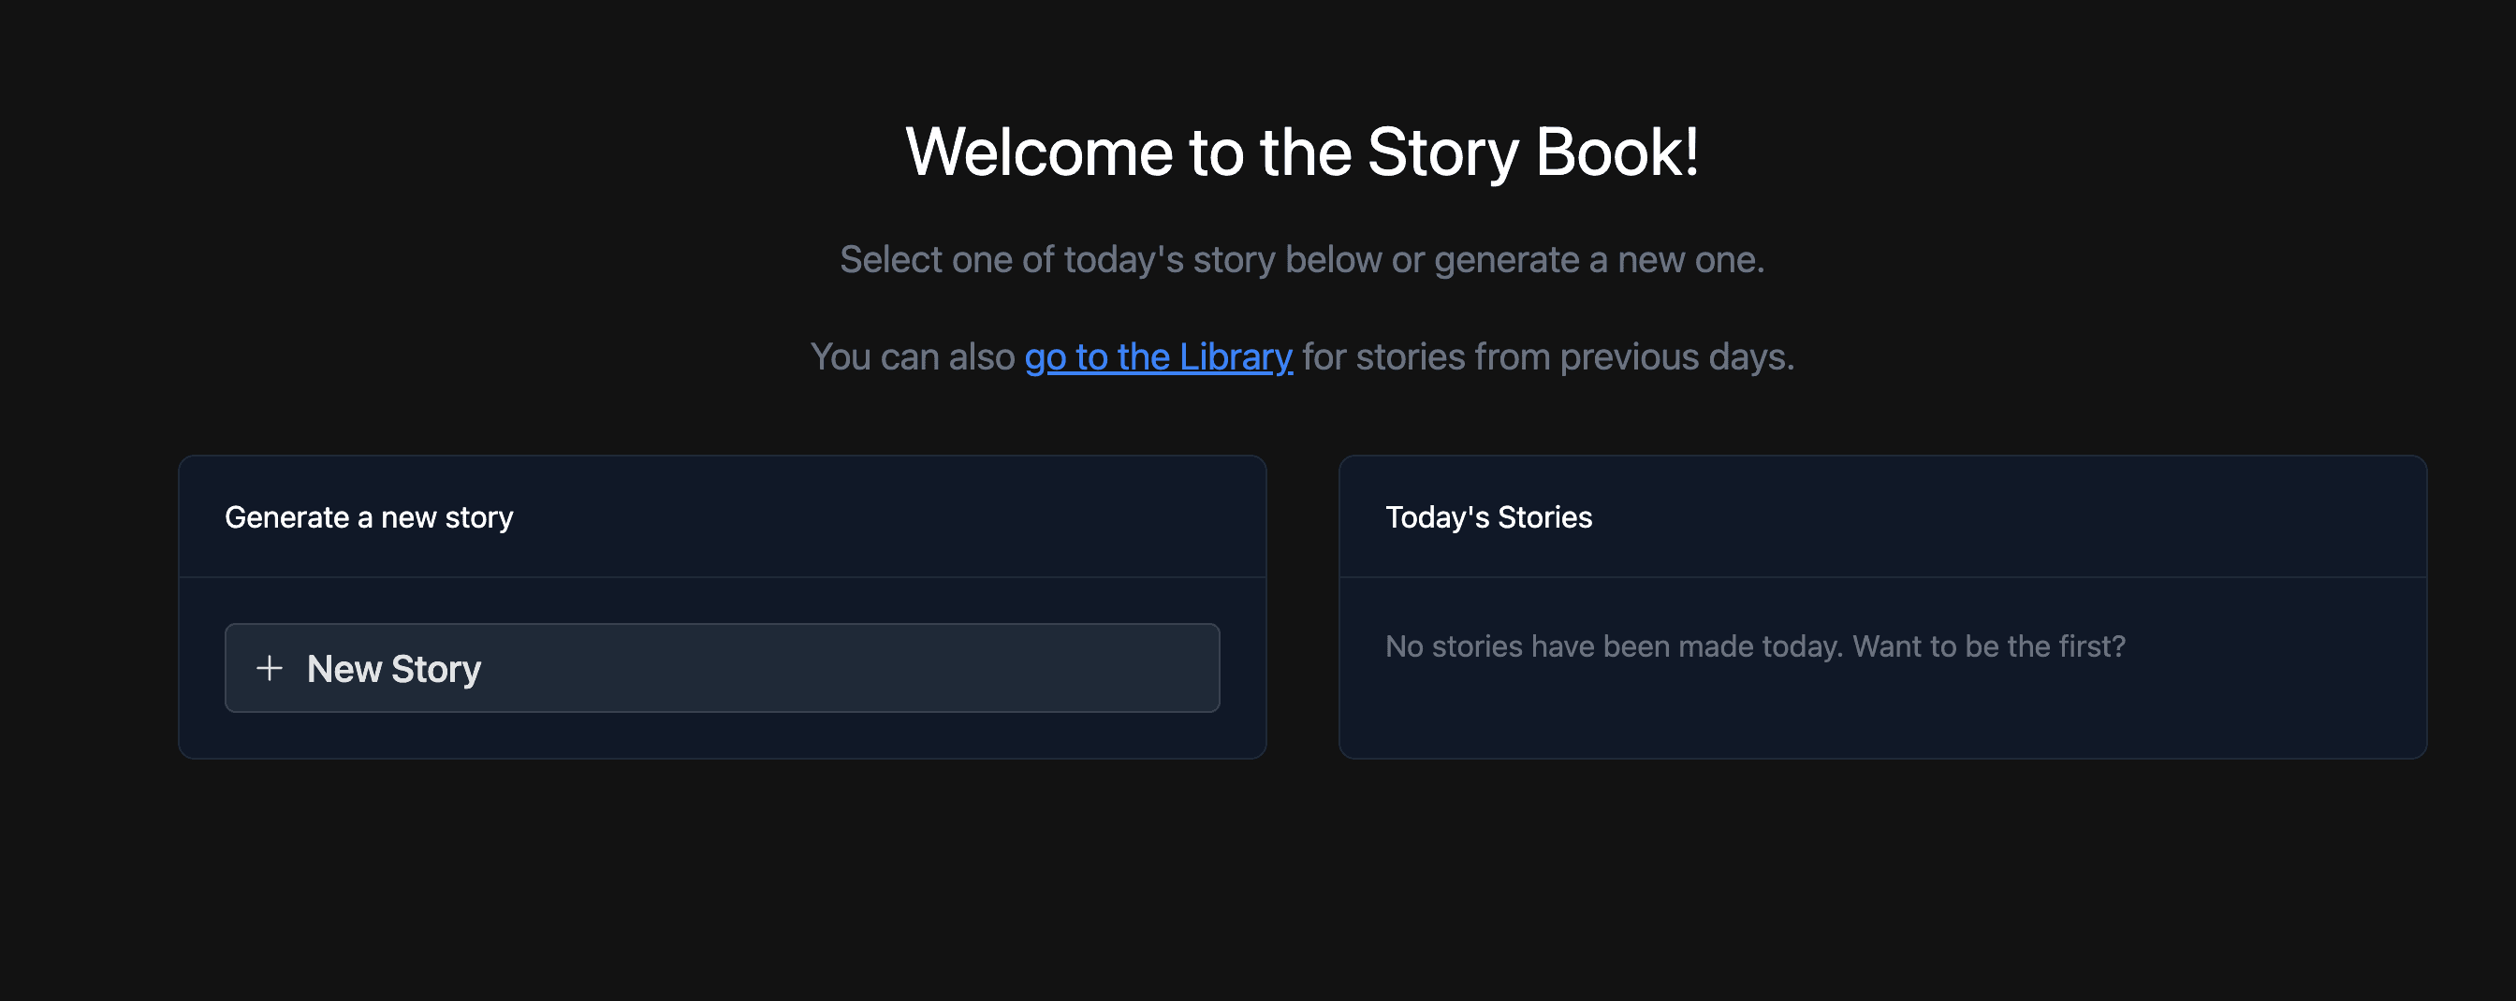This screenshot has width=2516, height=1001.
Task: Click the New Story label text
Action: pos(394,669)
